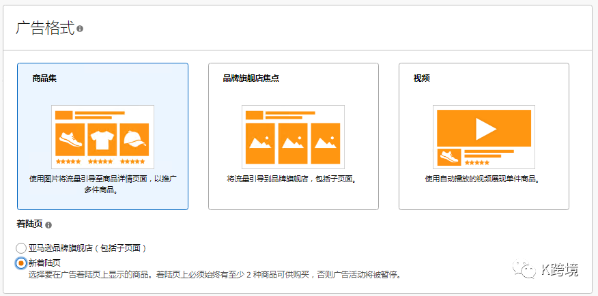Image resolution: width=598 pixels, height=296 pixels.
Task: Click description 将流量引导到品牌旗舰店，包括子页面。
Action: coord(294,179)
